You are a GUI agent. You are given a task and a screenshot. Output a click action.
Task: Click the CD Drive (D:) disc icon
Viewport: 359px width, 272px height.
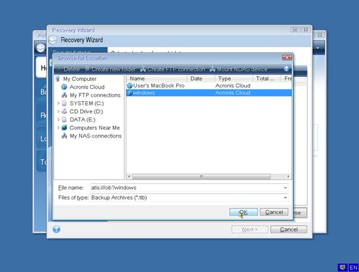coord(65,112)
